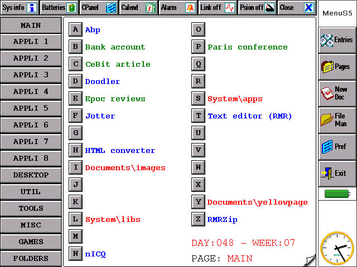
Task: Open the DESKTOP page
Action: [x=31, y=175]
